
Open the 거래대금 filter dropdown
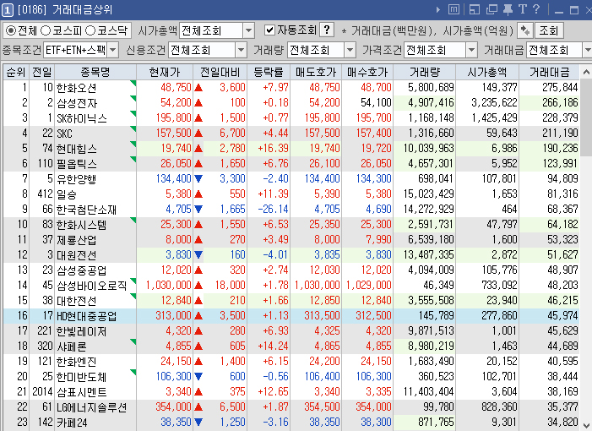coord(588,50)
